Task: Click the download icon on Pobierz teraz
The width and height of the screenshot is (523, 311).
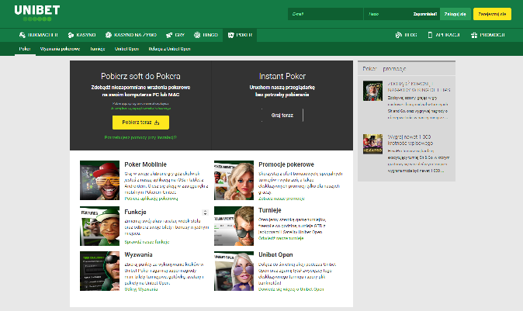Action: click(157, 123)
